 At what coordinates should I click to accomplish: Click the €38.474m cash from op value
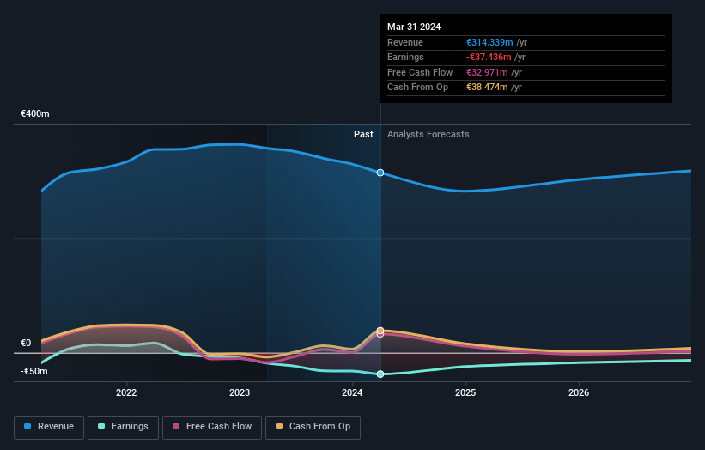(487, 88)
